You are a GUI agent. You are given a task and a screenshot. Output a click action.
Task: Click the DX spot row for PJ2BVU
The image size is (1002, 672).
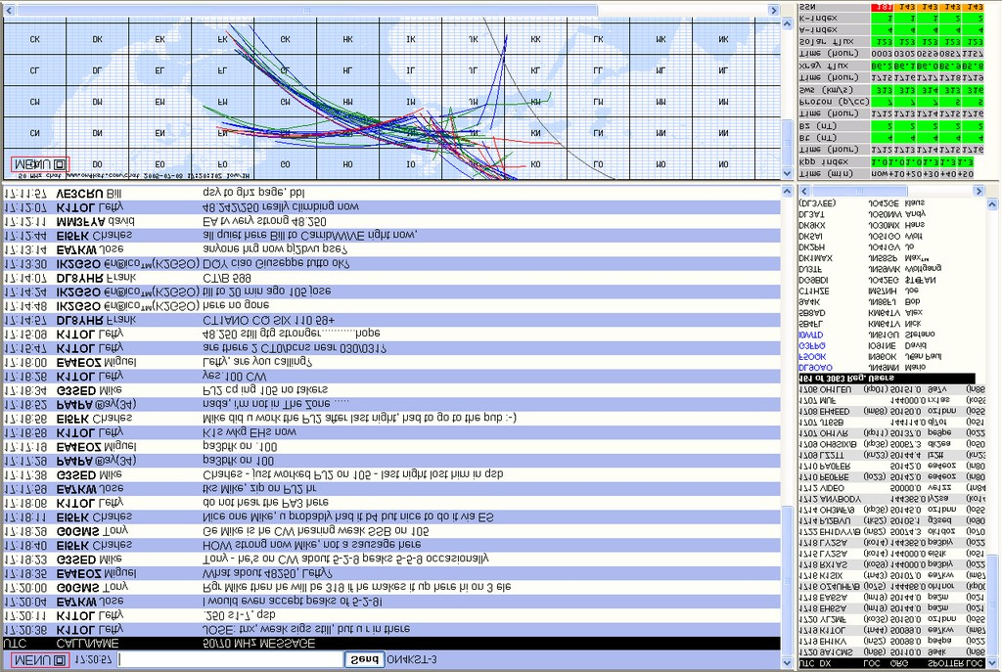(891, 521)
